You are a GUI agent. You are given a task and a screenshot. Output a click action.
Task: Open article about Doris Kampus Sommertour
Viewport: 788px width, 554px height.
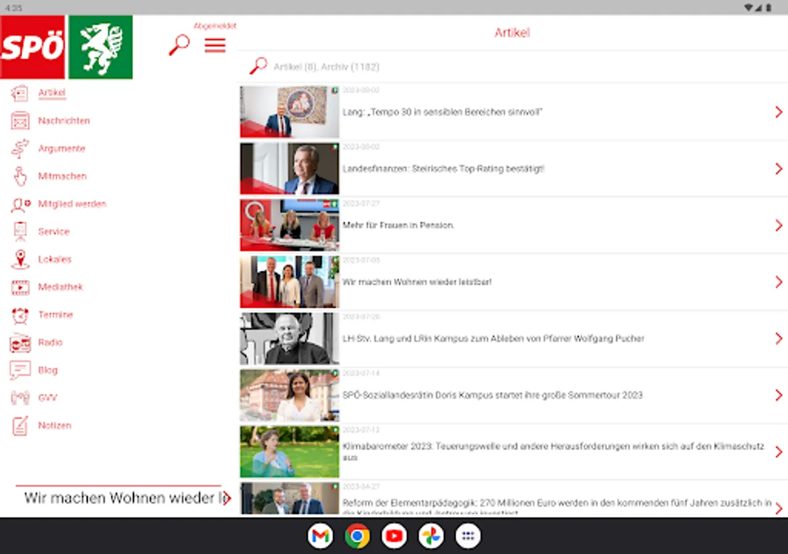[x=492, y=395]
